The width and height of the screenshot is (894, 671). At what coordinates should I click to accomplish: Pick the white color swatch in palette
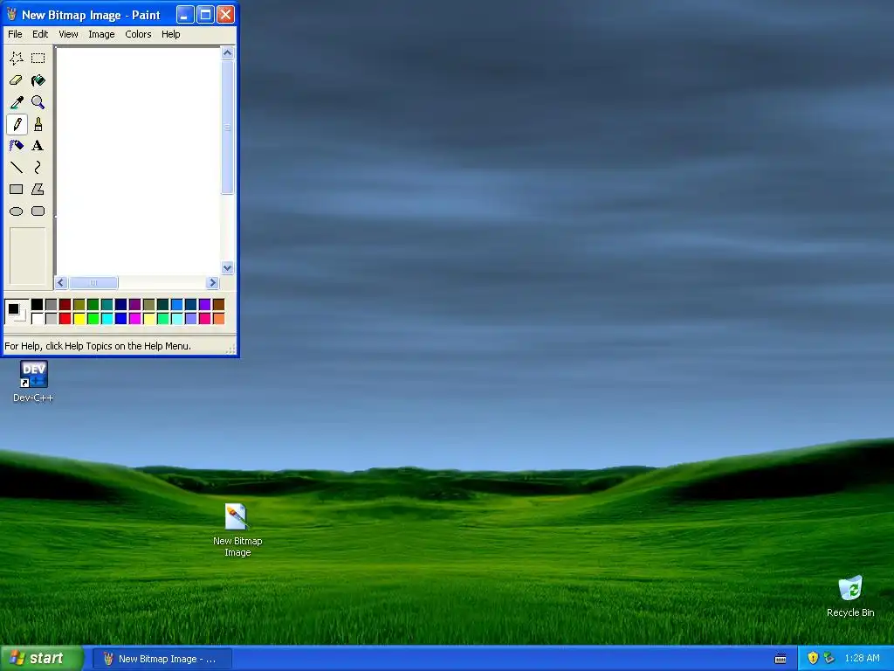coord(37,318)
